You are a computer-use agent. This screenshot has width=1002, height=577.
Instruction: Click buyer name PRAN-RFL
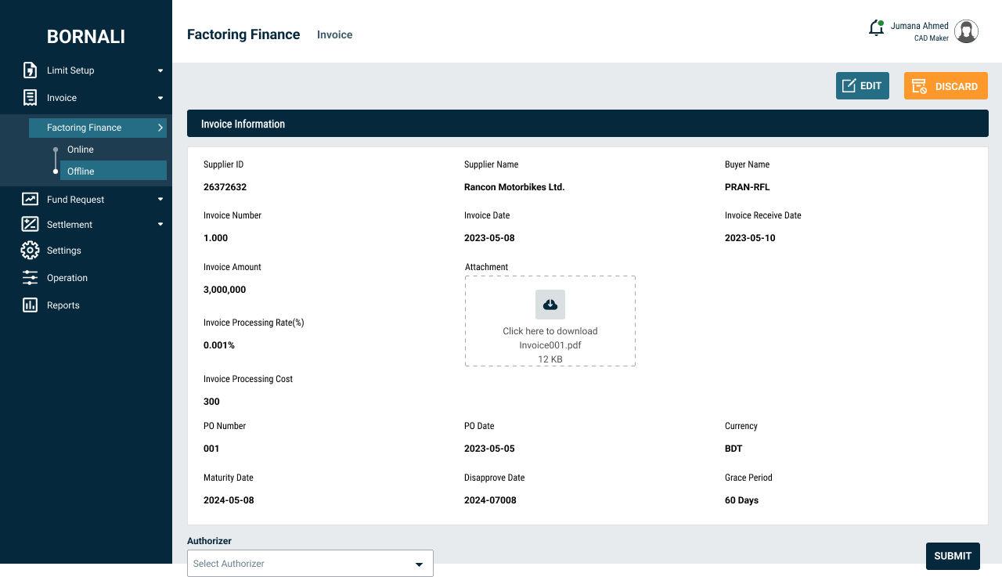point(748,187)
